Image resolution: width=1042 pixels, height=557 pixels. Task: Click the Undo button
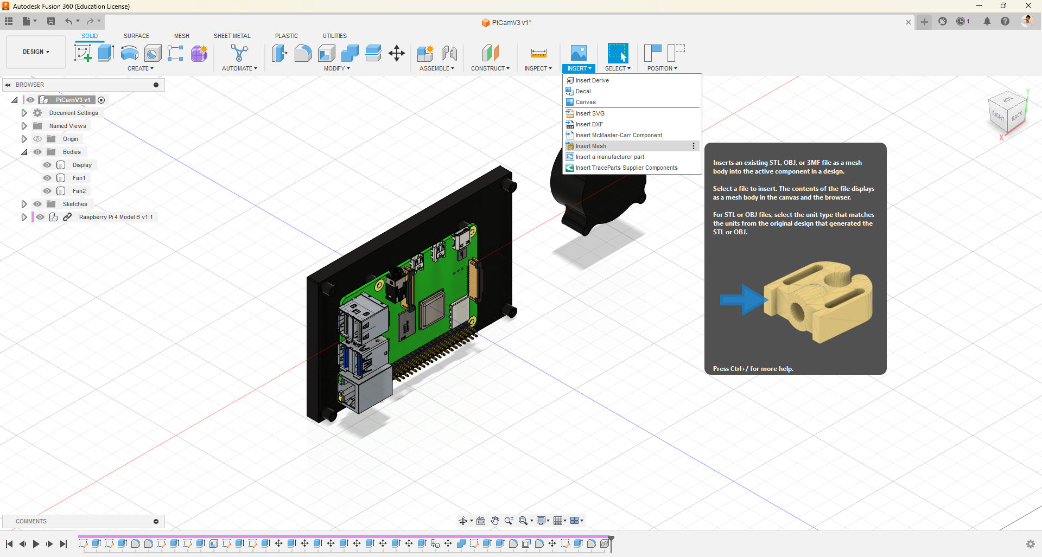(69, 21)
